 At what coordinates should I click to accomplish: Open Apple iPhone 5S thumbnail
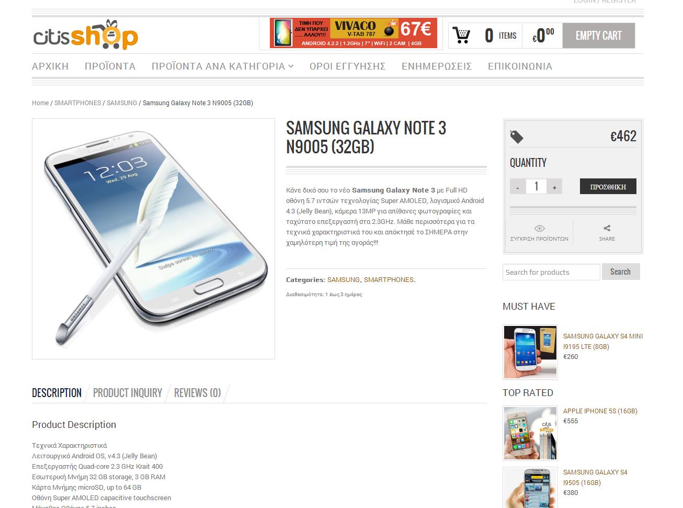tap(530, 434)
